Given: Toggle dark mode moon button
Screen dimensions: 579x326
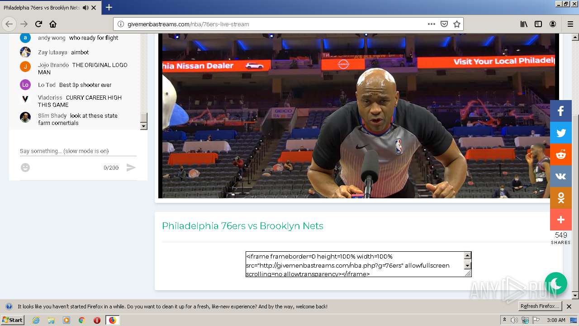Looking at the screenshot, I should click(x=556, y=283).
